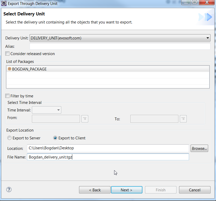The height and width of the screenshot is (201, 216).
Task: Enable Consider released version checkbox
Action: [7, 54]
